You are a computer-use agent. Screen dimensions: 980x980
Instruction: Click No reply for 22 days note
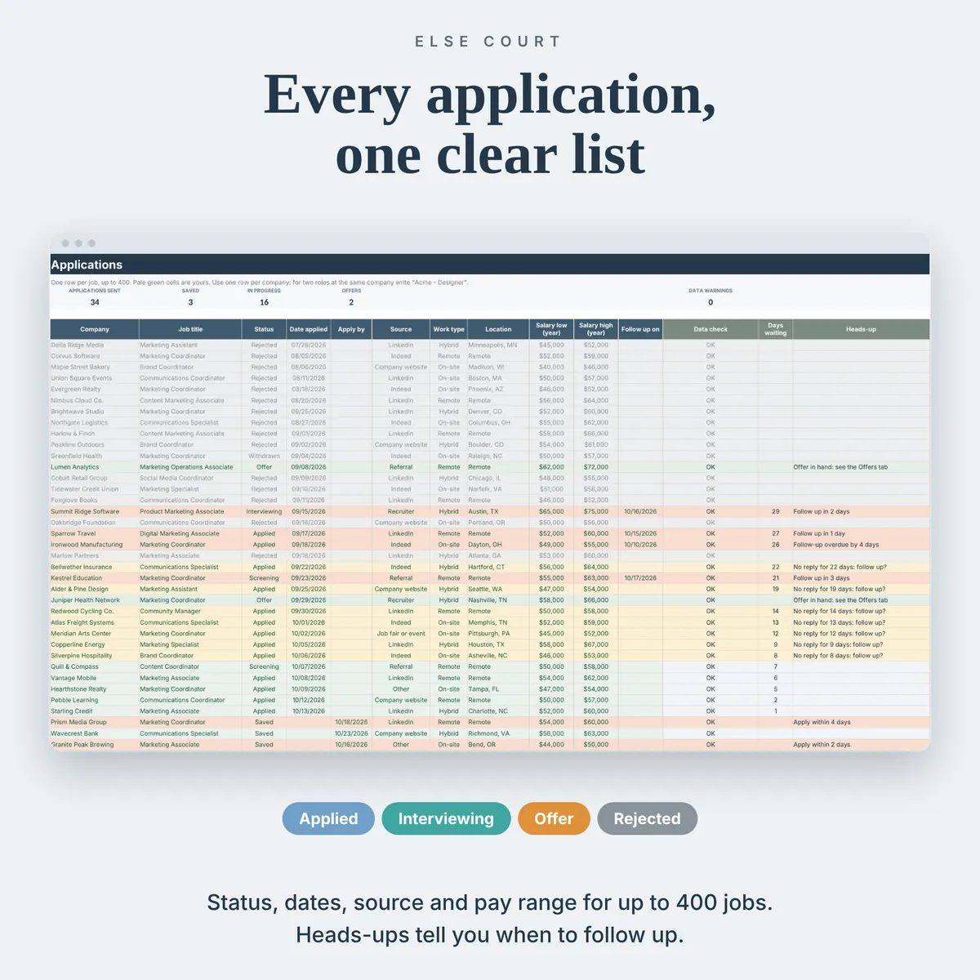tap(840, 567)
